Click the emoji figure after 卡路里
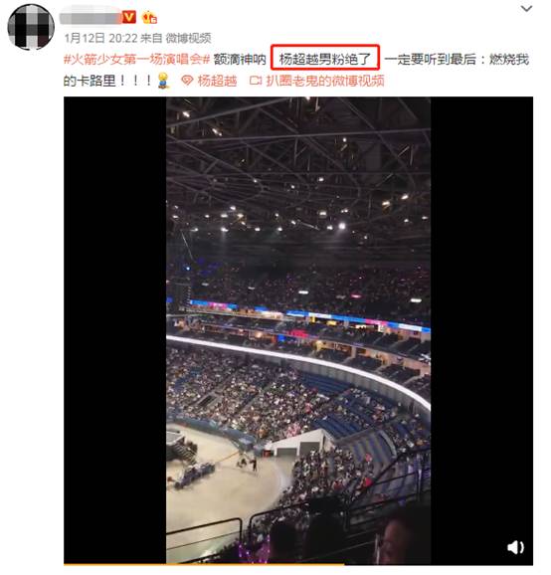 point(163,81)
